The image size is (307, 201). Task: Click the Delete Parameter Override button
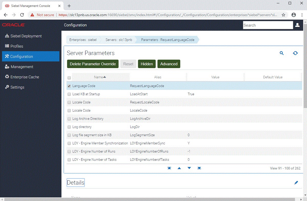click(93, 64)
